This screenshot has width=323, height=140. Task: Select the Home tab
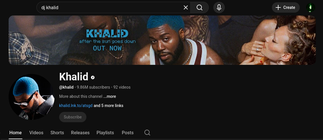point(16,133)
